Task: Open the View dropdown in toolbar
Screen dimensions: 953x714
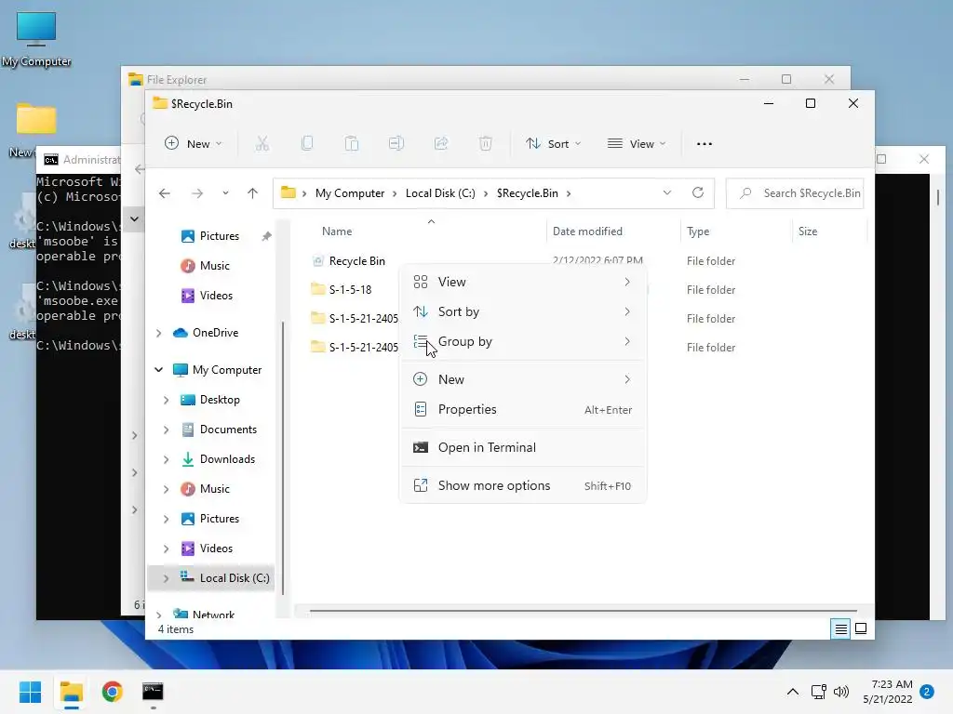Action: [x=637, y=144]
